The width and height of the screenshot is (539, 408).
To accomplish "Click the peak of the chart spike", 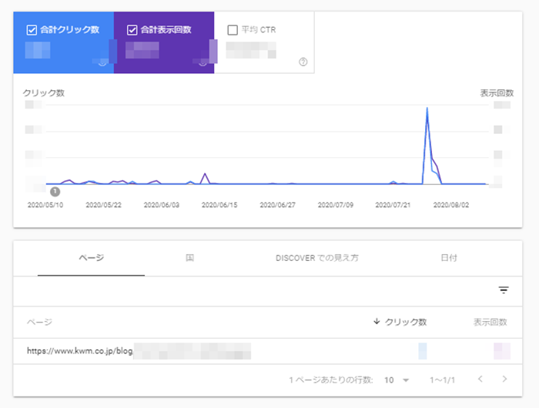I will (427, 108).
